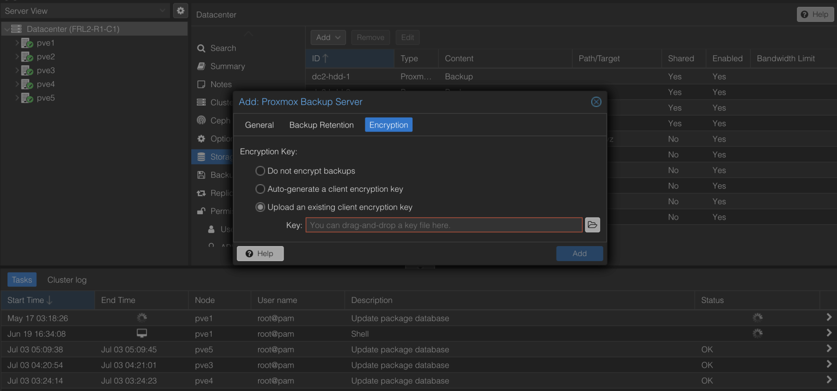Sort tasks by Node column header
Viewport: 837px width, 391px height.
[220, 300]
